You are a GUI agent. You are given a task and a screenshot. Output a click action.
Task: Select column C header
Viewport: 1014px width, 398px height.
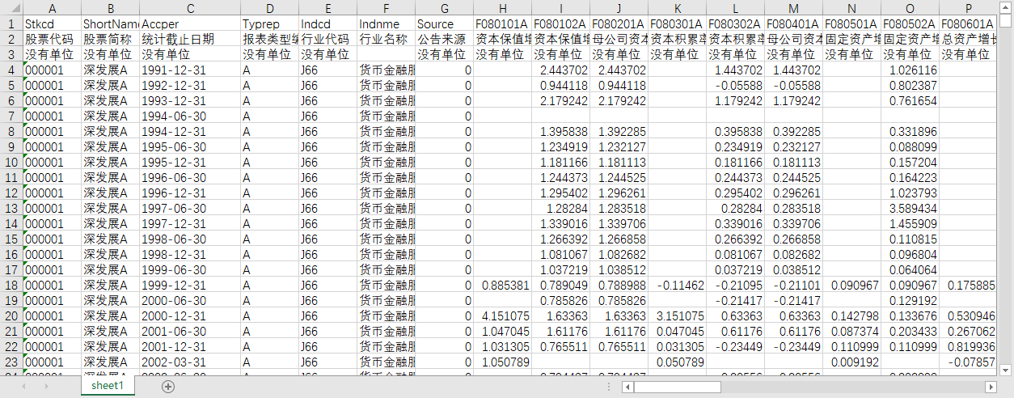point(190,8)
